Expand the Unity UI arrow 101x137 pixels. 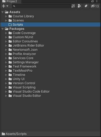click(x=6, y=79)
